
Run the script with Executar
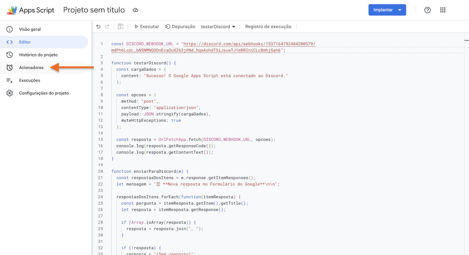tap(147, 26)
